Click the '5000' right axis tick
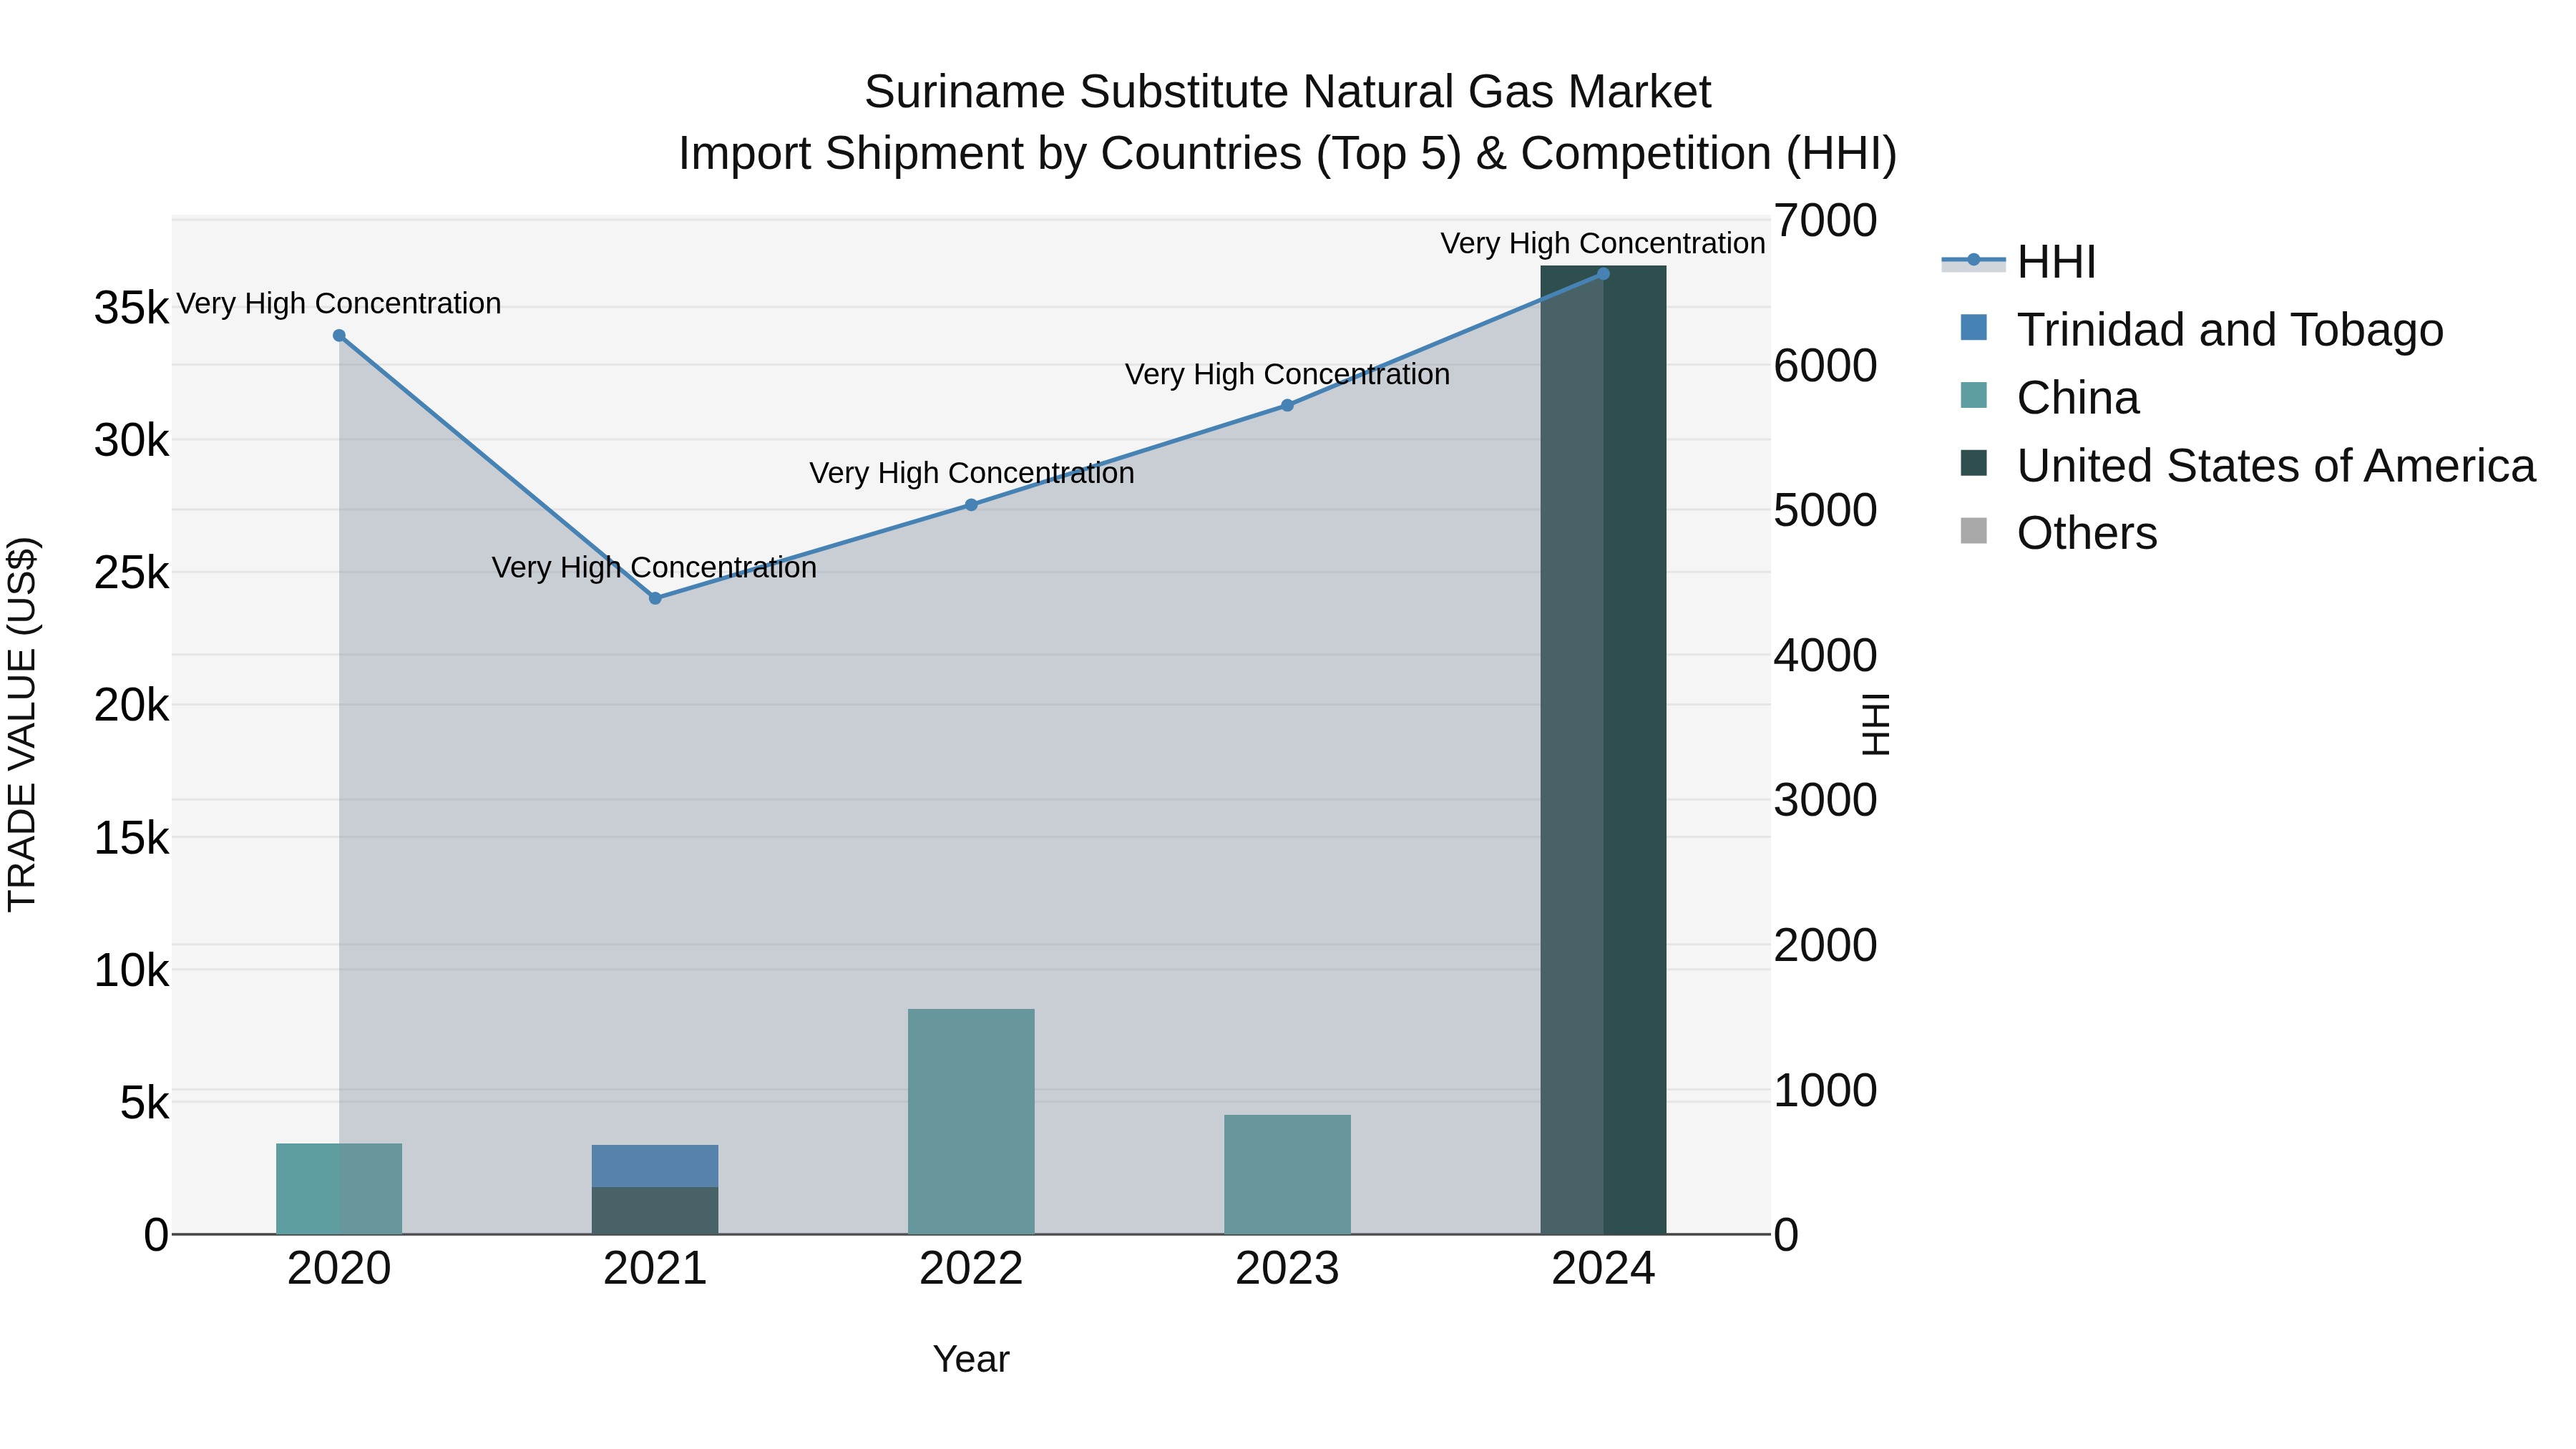Screen dimensions: 2576x1449 pyautogui.click(x=1826, y=511)
